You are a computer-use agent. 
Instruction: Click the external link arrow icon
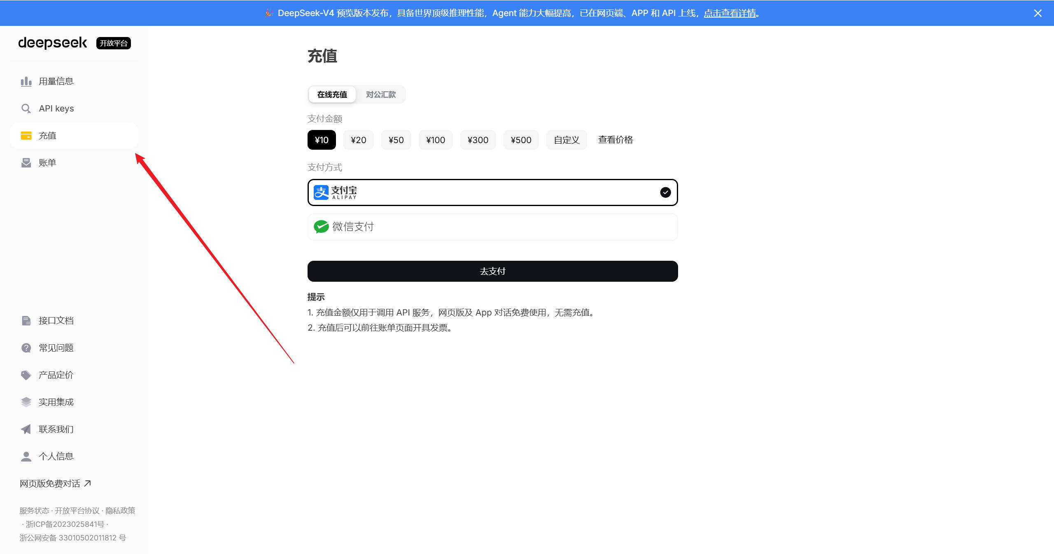(x=87, y=484)
